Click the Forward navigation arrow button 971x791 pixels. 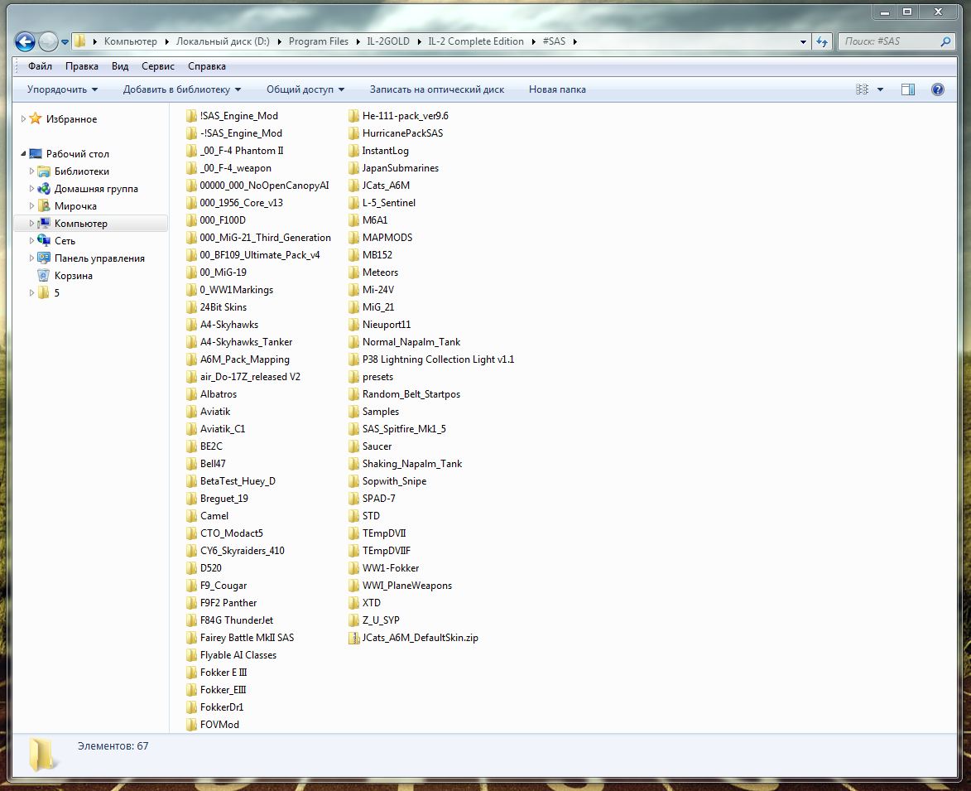[x=48, y=41]
